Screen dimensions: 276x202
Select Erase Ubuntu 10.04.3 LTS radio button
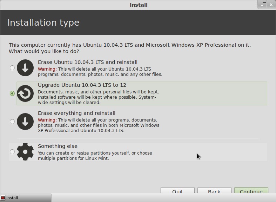click(12, 68)
